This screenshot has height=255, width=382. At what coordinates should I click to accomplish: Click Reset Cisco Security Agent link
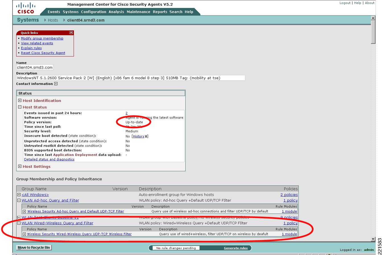pyautogui.click(x=43, y=53)
